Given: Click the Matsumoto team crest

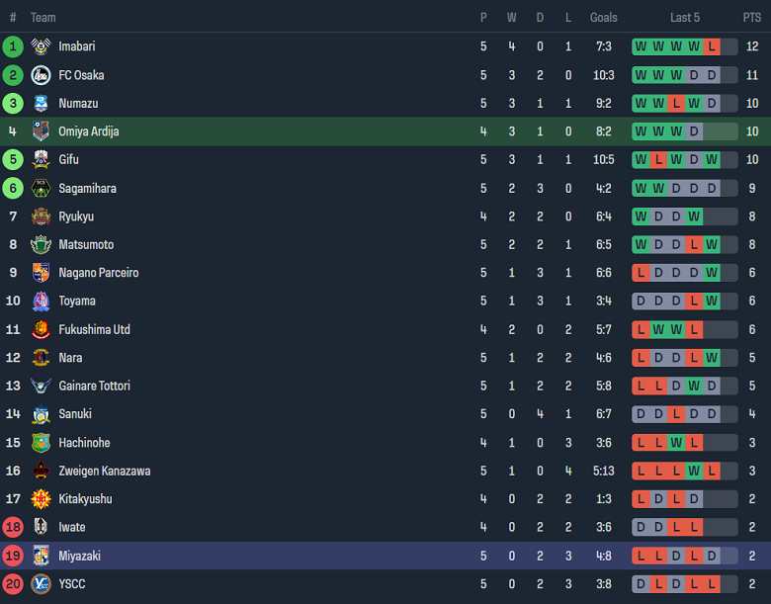Looking at the screenshot, I should pyautogui.click(x=41, y=244).
